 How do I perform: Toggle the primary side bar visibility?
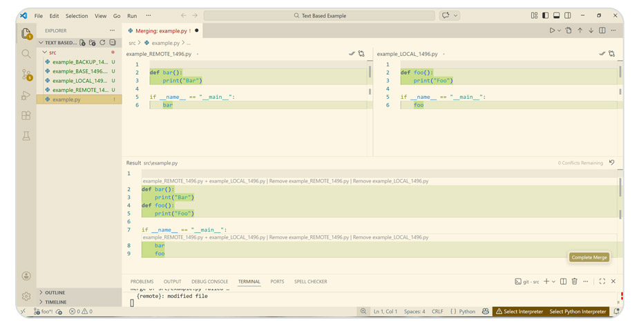tap(545, 15)
